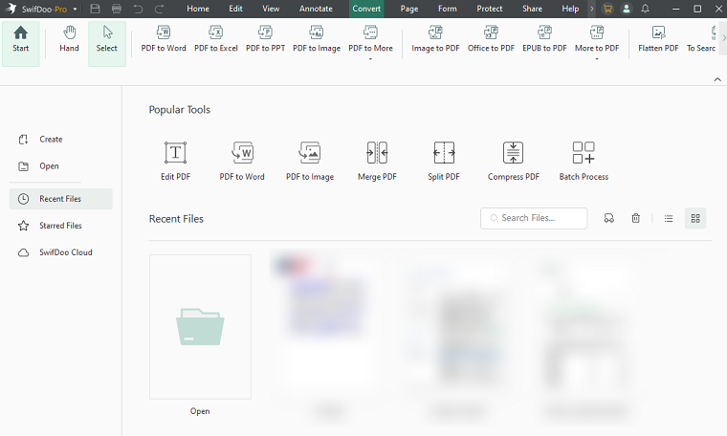
Task: Show more tabs with chevron
Action: click(x=591, y=9)
